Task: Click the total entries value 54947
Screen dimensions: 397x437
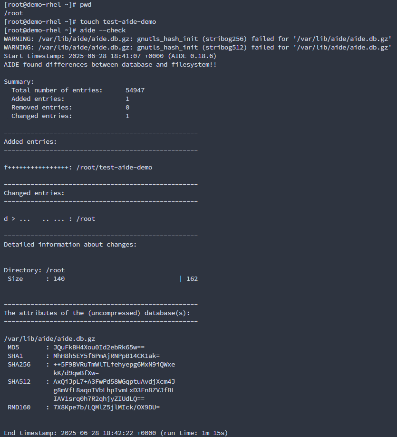Action: coord(135,90)
